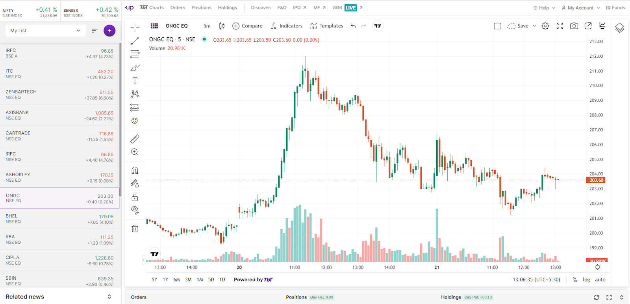
Task: Open the object tree layers icon
Action: pos(620,28)
